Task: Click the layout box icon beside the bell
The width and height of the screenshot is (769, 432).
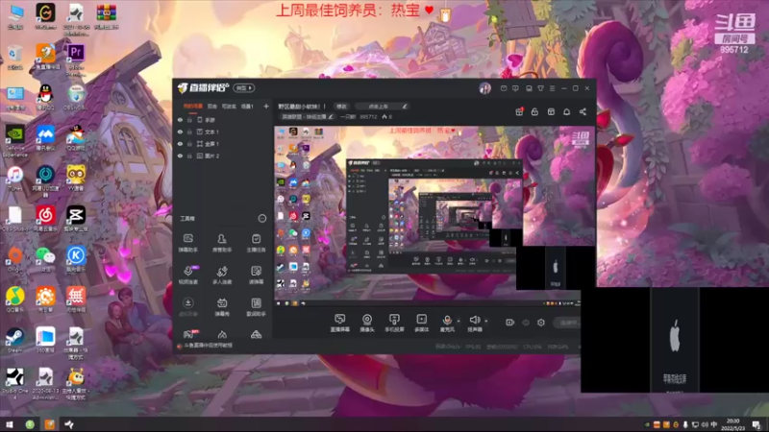Action: [x=551, y=111]
